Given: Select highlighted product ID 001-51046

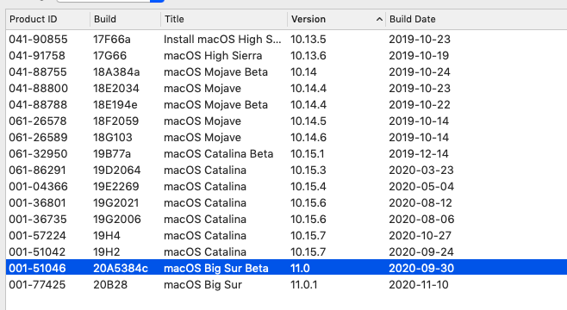Looking at the screenshot, I should pos(37,269).
